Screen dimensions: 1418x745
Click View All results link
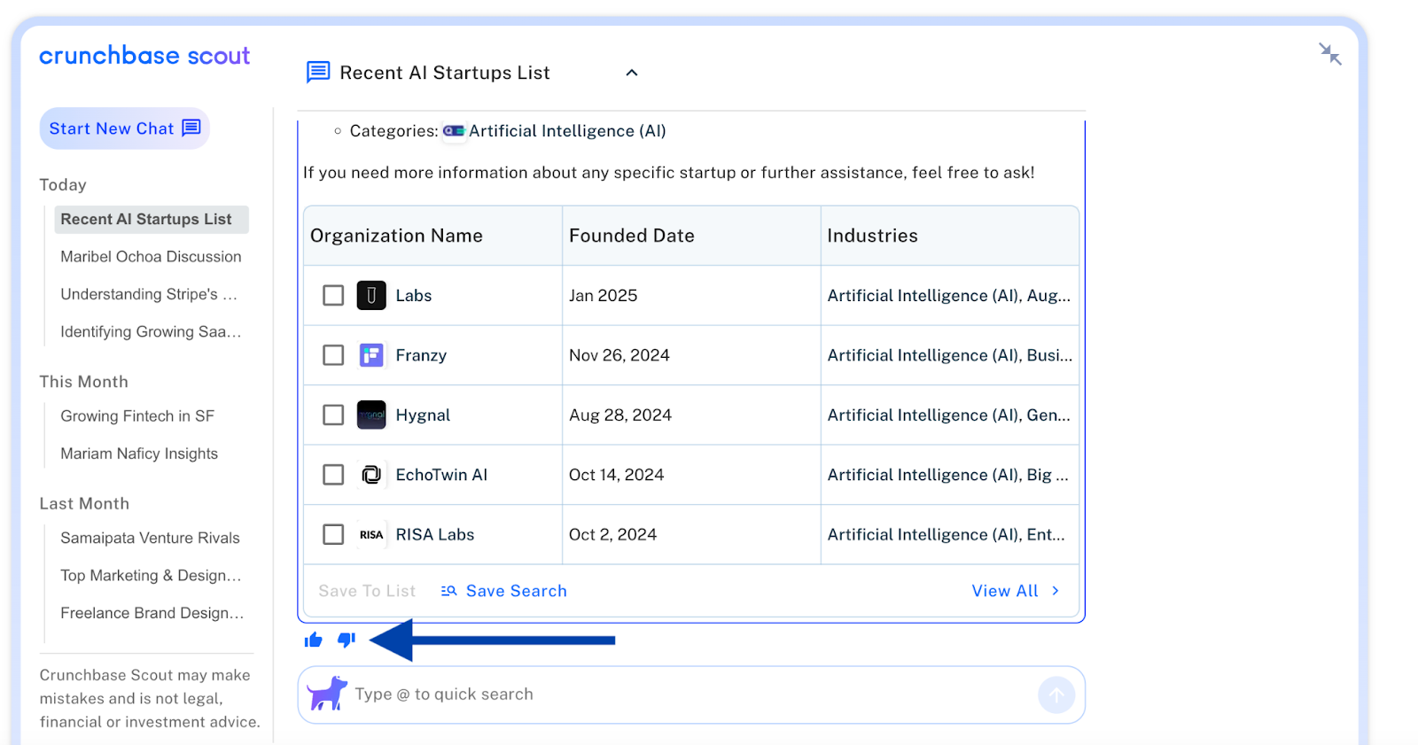point(1016,591)
